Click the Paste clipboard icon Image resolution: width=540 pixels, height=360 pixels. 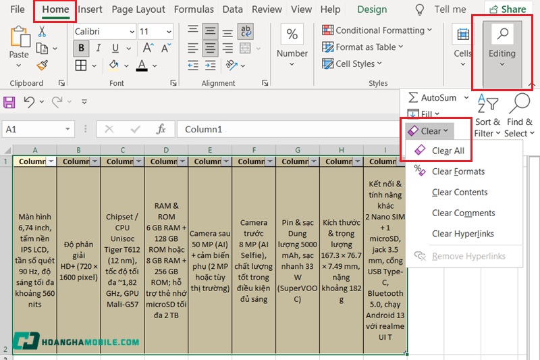(20, 36)
